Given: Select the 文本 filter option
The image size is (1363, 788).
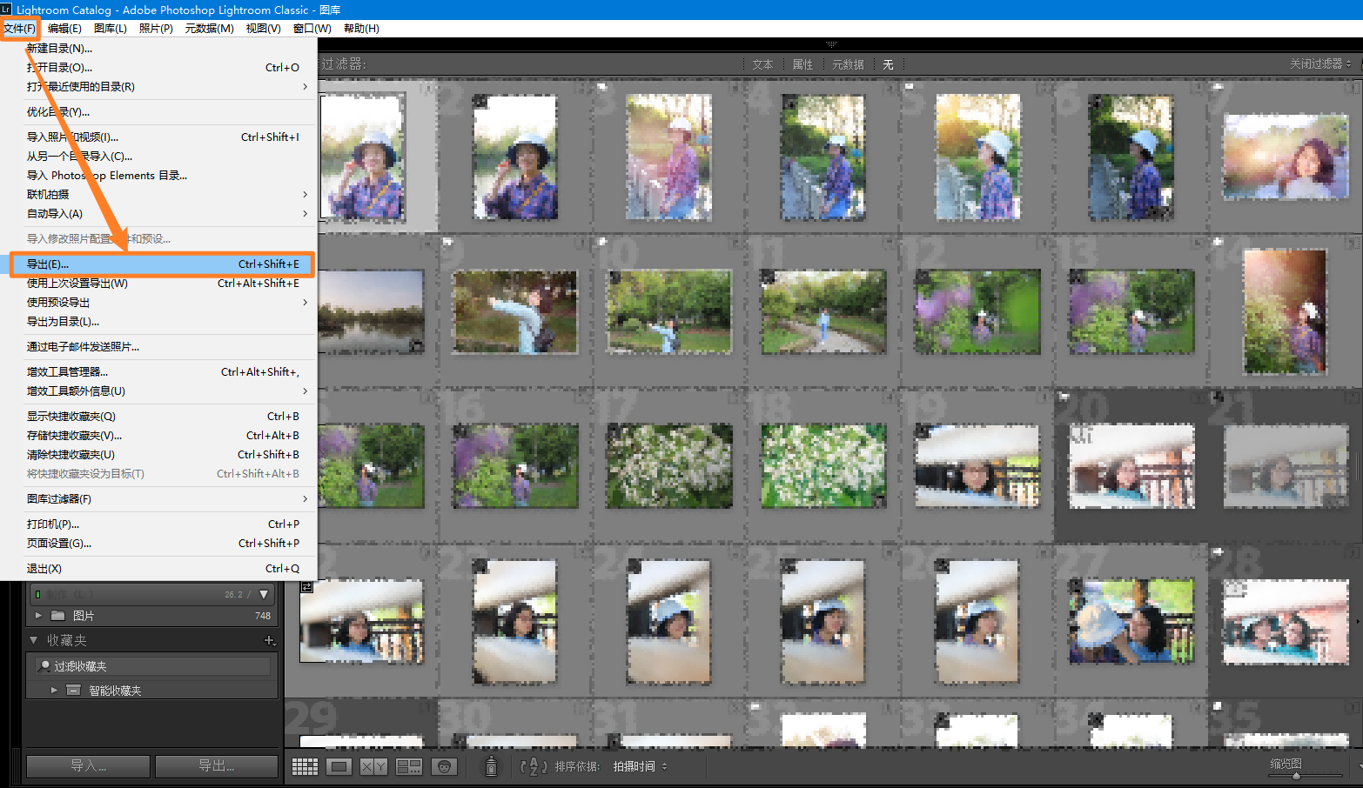Looking at the screenshot, I should tap(762, 64).
